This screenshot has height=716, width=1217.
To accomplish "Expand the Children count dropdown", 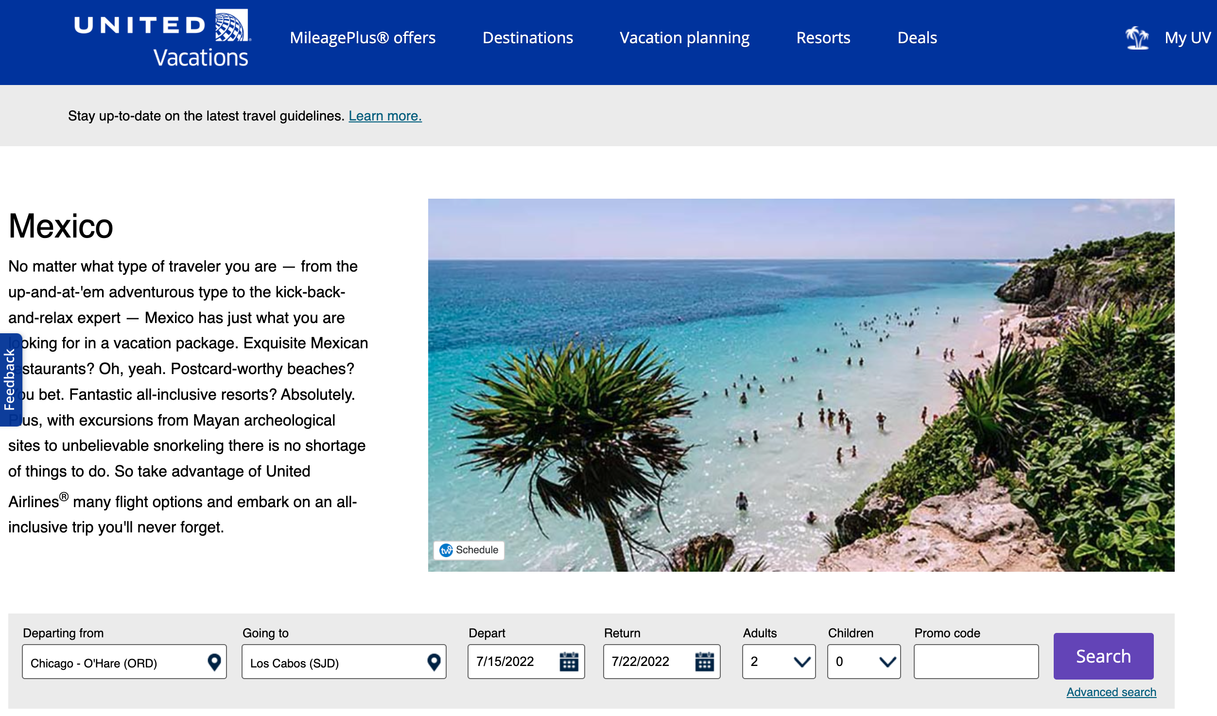I will 864,662.
